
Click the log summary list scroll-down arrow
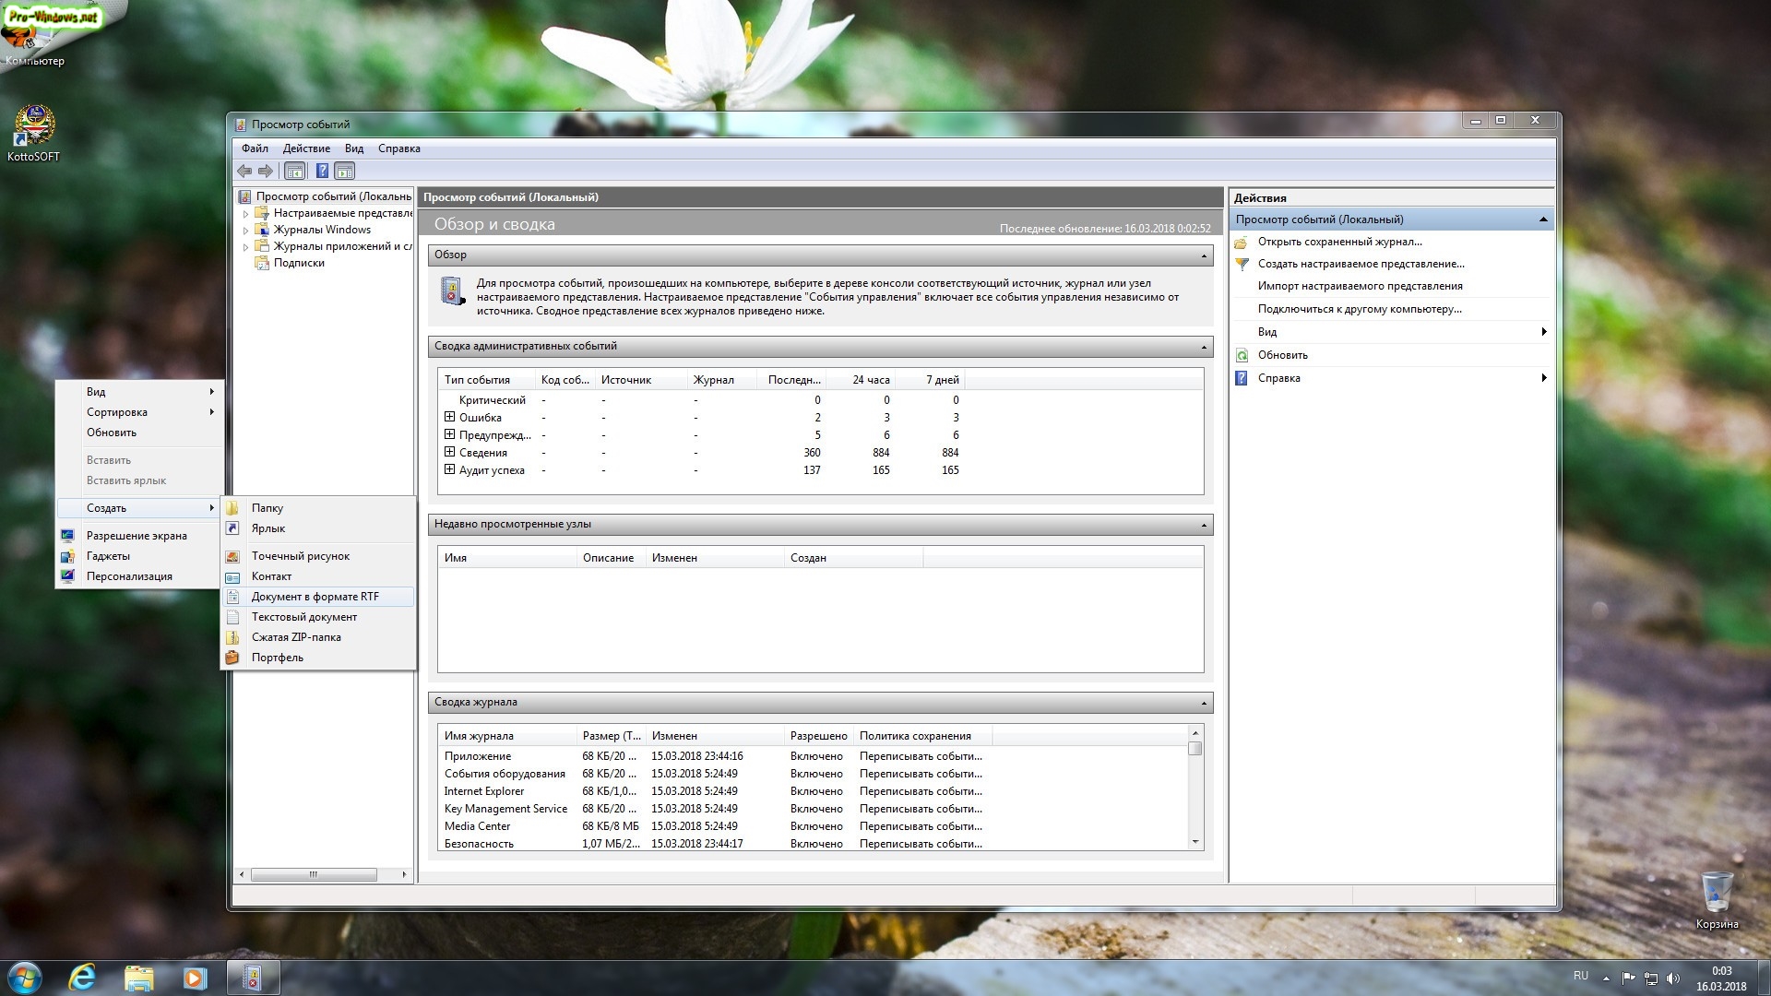pos(1195,841)
